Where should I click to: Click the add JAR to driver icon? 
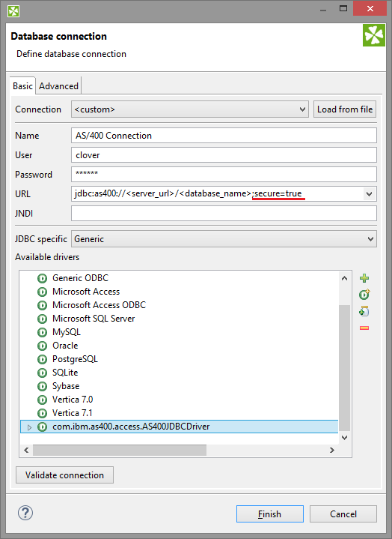tap(364, 311)
